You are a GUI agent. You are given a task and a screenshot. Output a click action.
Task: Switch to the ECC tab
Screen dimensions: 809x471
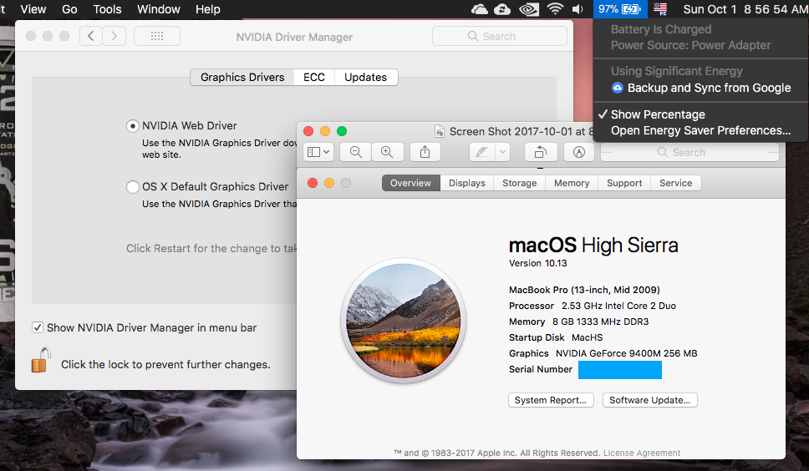(x=314, y=78)
